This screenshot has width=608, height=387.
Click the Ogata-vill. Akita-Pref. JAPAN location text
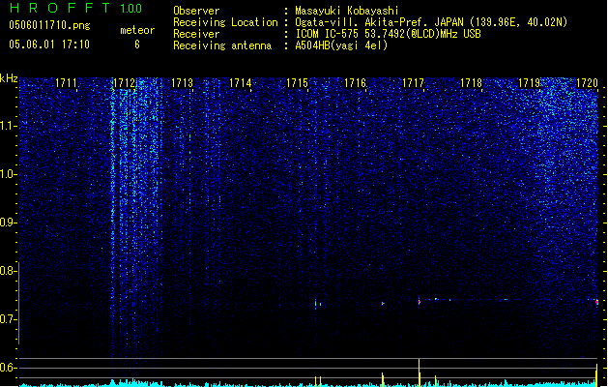tap(378, 22)
